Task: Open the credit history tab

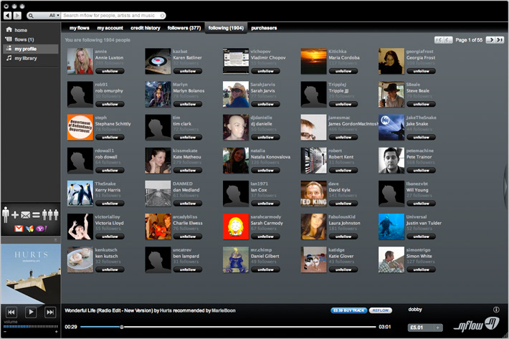Action: point(145,27)
